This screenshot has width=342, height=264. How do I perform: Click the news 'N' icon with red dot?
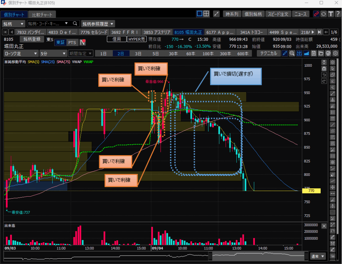pyautogui.click(x=82, y=42)
